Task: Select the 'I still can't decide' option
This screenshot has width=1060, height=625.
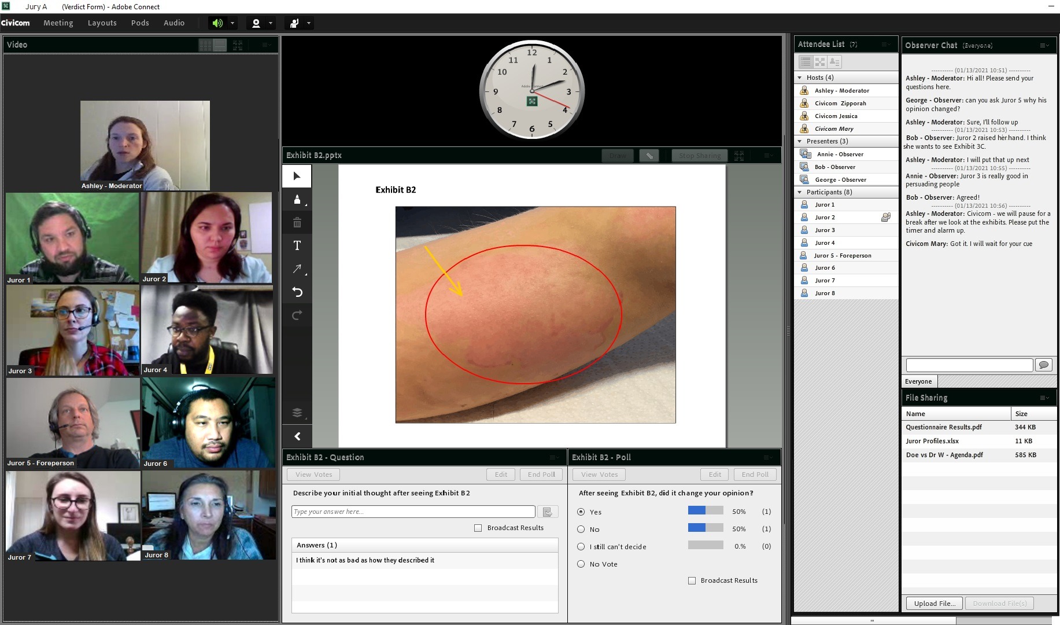Action: pyautogui.click(x=581, y=546)
